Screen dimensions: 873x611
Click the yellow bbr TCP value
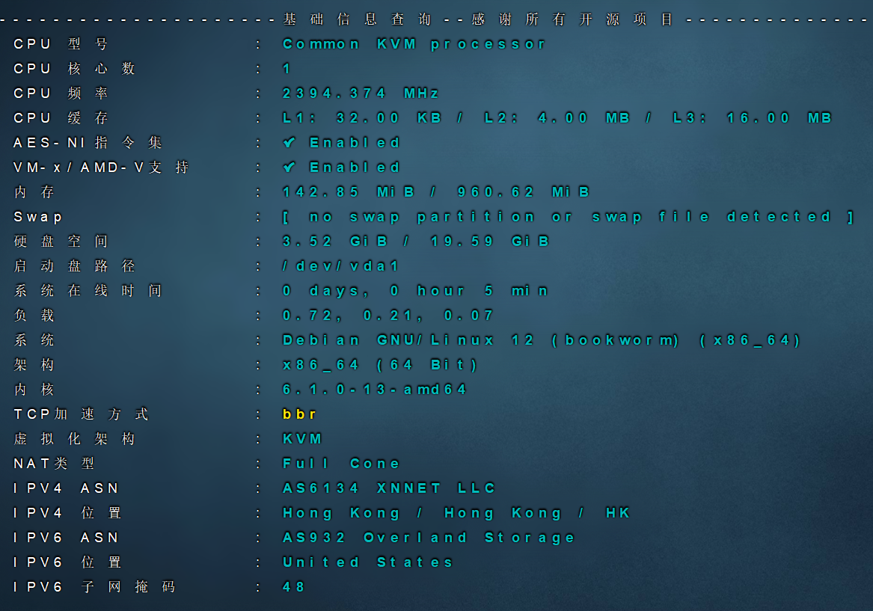pos(299,414)
